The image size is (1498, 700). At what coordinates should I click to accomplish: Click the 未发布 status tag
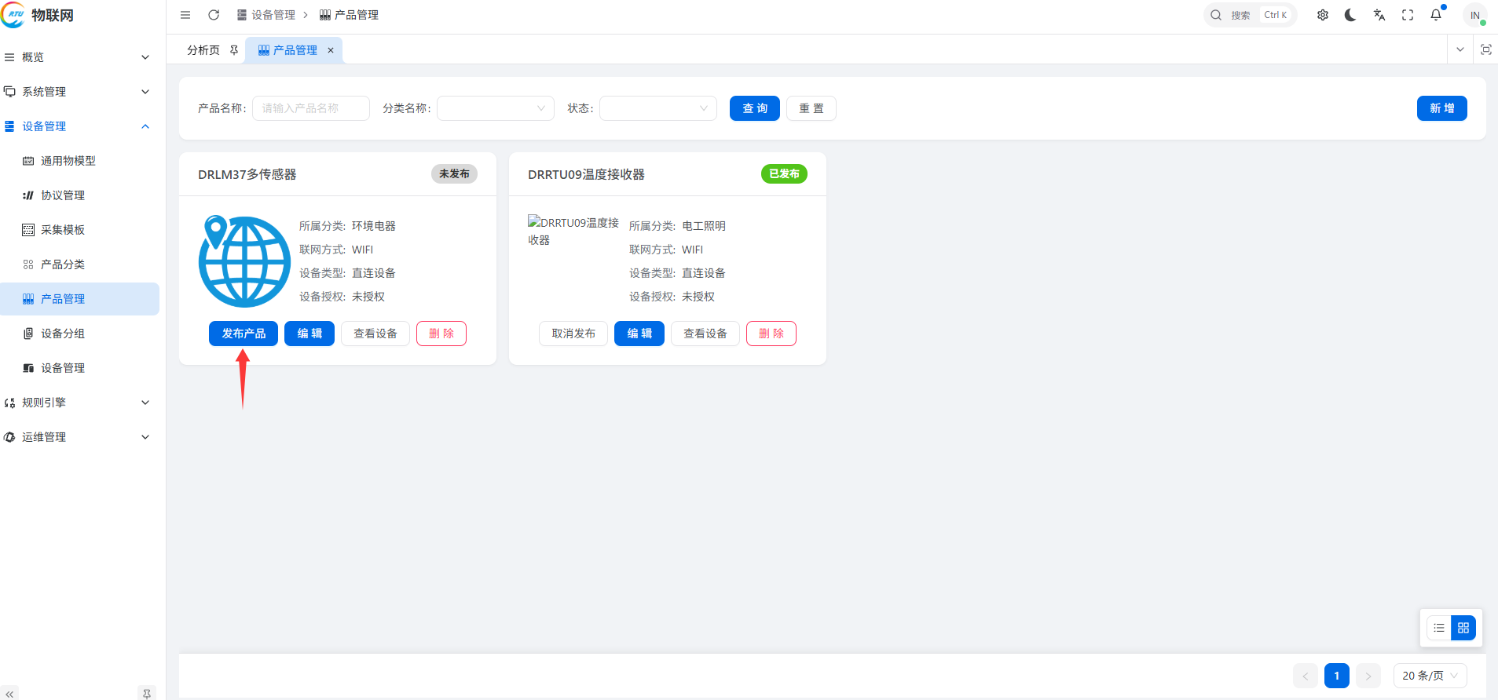[454, 174]
